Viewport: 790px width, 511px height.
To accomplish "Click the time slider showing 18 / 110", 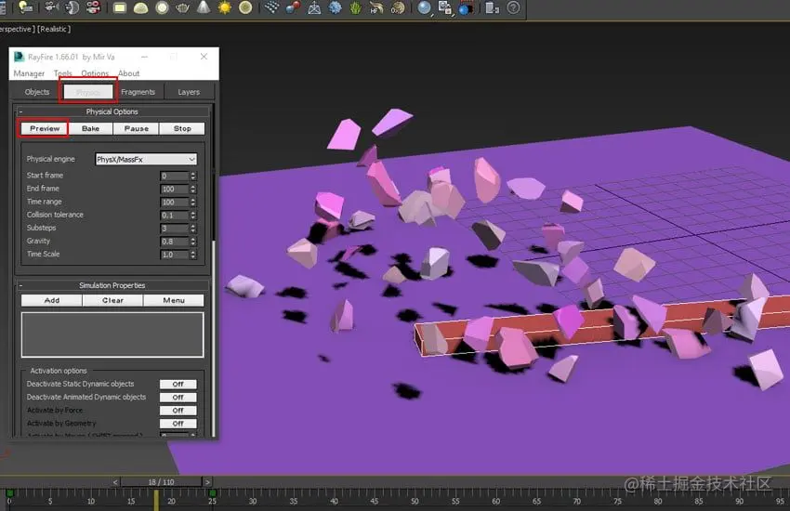I will point(161,482).
